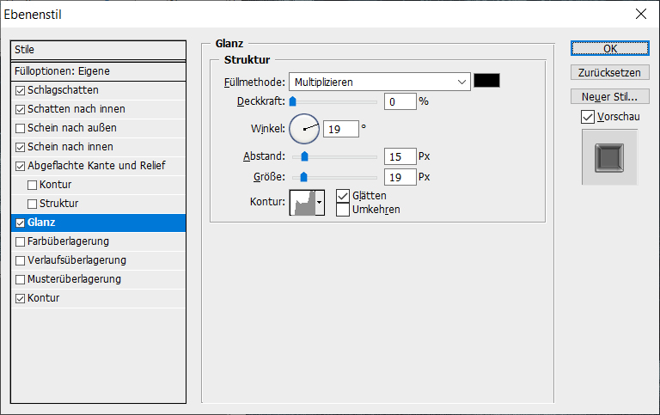Enable the Schein nach außen checkbox
The width and height of the screenshot is (660, 415).
click(x=21, y=128)
